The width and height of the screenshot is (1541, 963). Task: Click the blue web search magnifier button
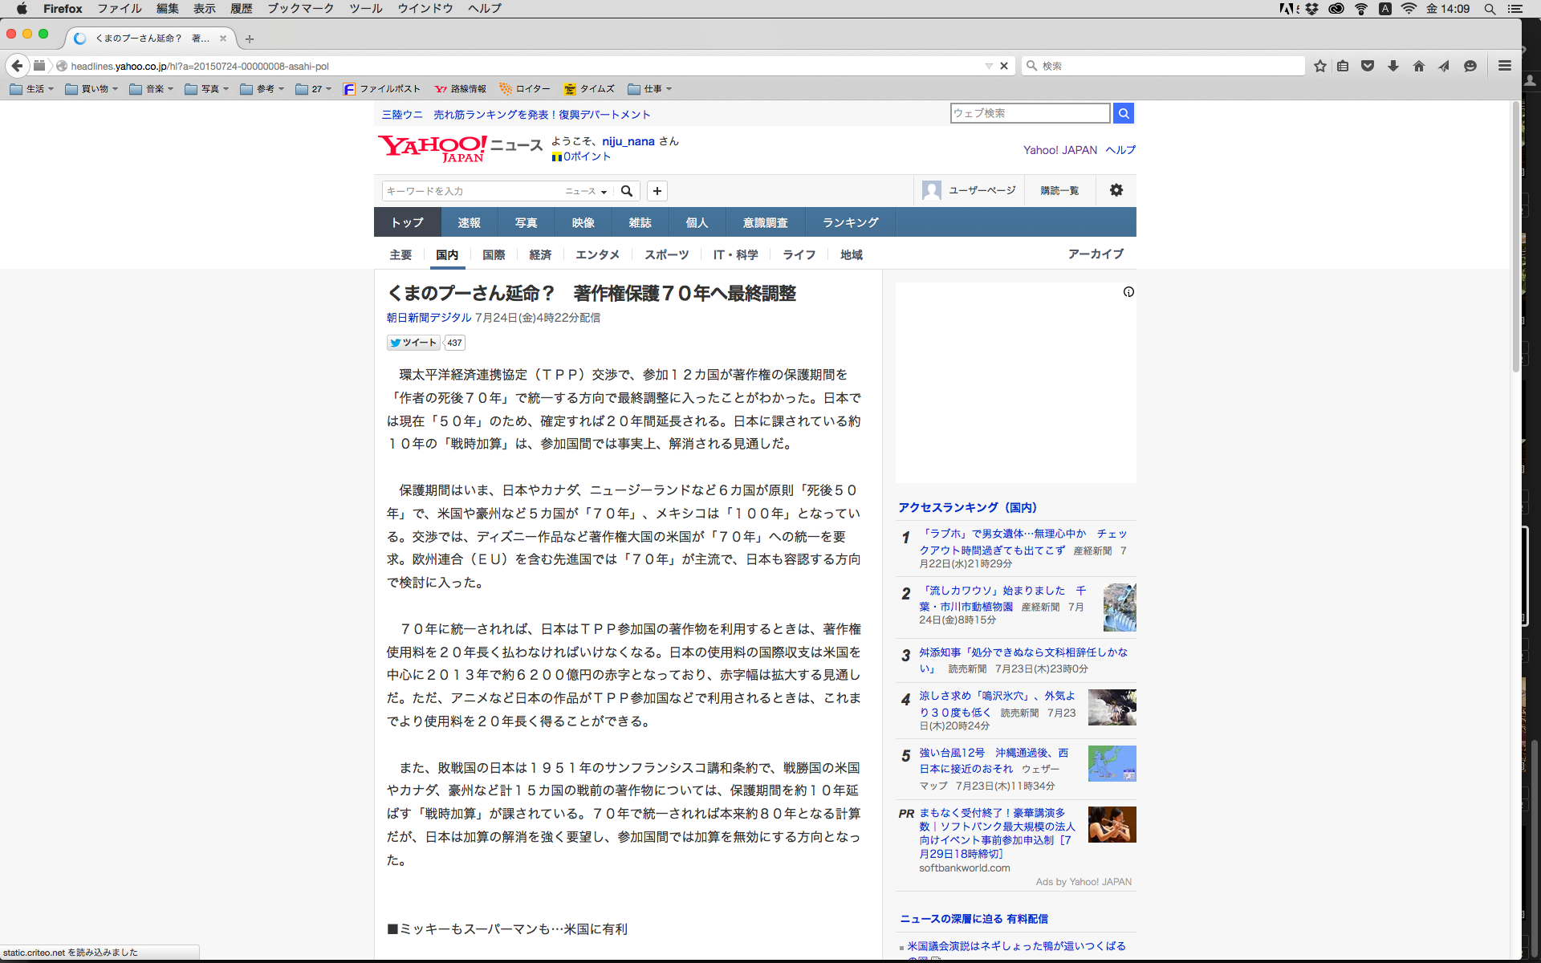point(1124,113)
